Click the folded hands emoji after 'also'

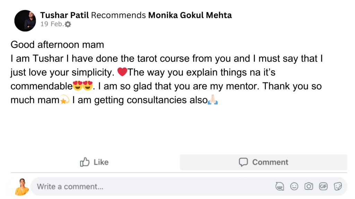click(213, 100)
